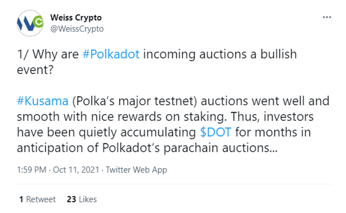Viewport: 346px width, 213px height.
Task: Click the likes count number 23
Action: point(72,200)
